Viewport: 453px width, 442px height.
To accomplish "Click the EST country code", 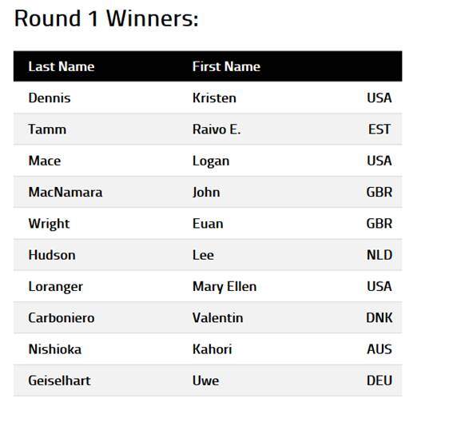I will pos(379,129).
